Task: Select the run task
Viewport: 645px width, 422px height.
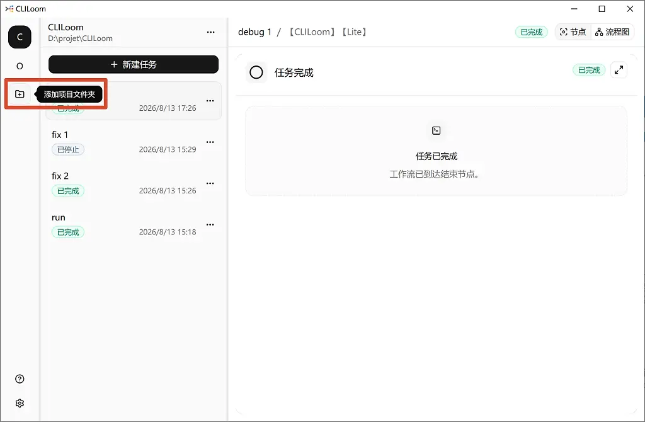Action: pos(134,225)
